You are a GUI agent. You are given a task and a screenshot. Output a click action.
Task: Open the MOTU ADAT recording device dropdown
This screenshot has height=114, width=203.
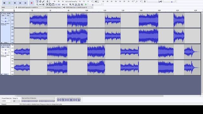click(31, 8)
